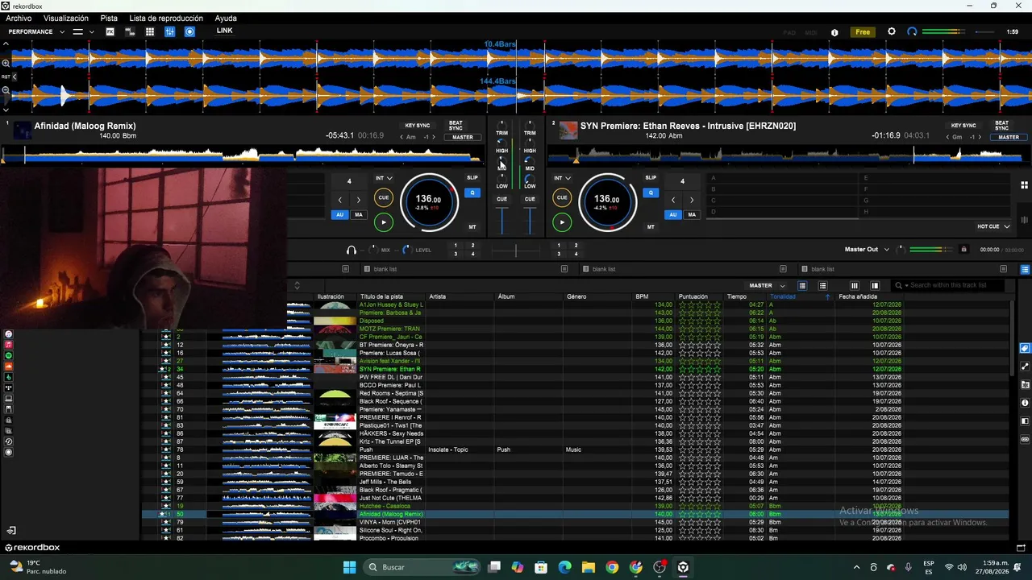Expand the HOT CUE pad mode dropdown
Viewport: 1032px width, 580px height.
[x=993, y=226]
